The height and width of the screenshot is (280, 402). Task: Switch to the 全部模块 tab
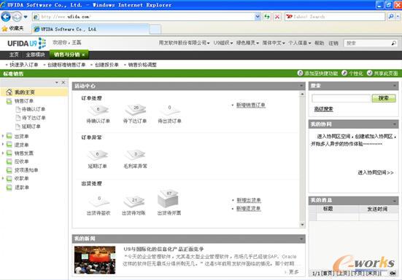point(35,55)
